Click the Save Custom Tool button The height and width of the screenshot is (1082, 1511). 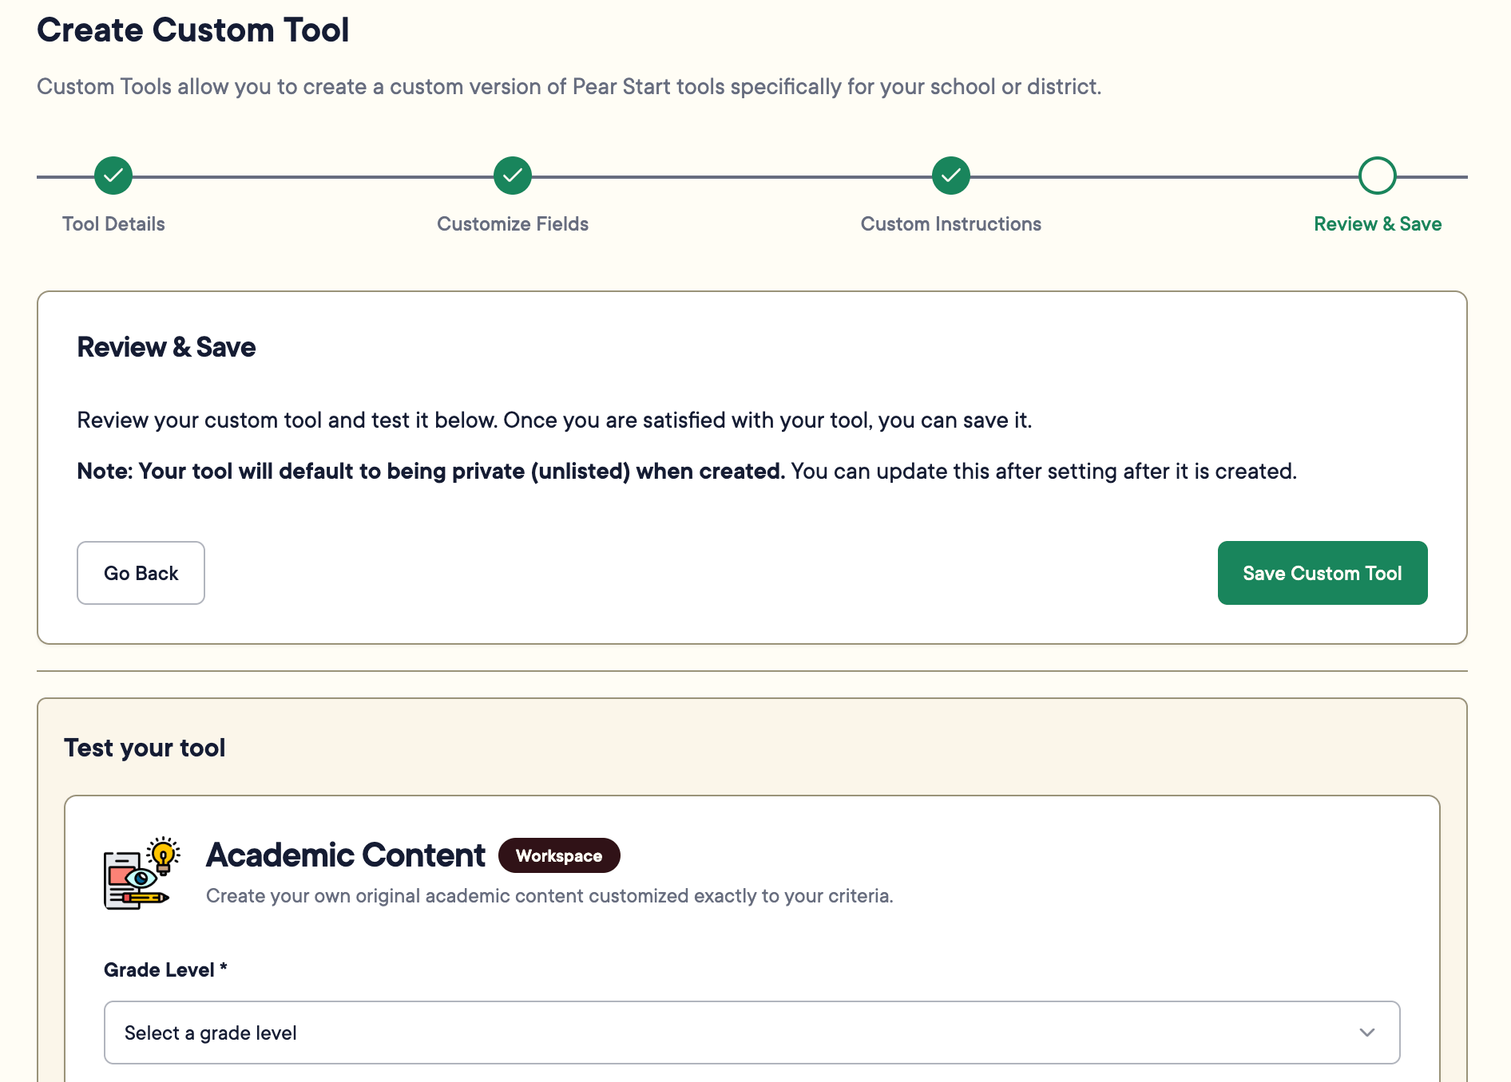pos(1323,573)
